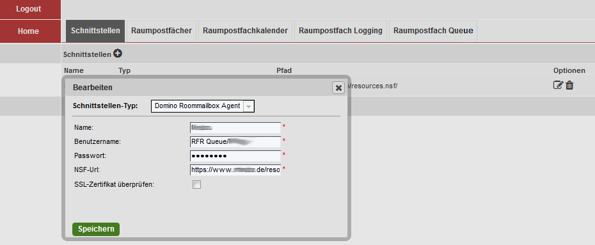Click the Bearbeiten dialog title
Image resolution: width=595 pixels, height=245 pixels.
(93, 88)
